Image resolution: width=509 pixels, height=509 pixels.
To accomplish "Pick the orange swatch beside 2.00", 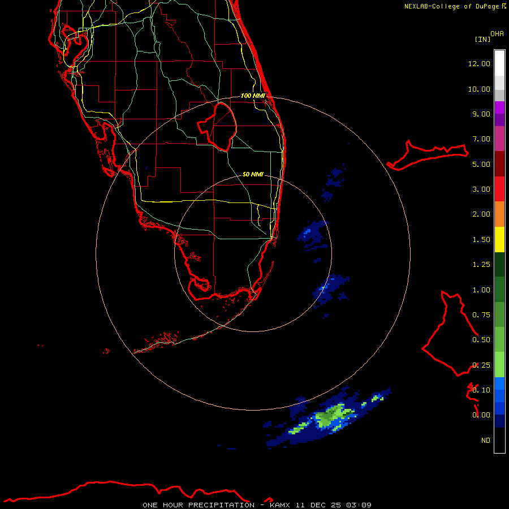I will pos(499,214).
